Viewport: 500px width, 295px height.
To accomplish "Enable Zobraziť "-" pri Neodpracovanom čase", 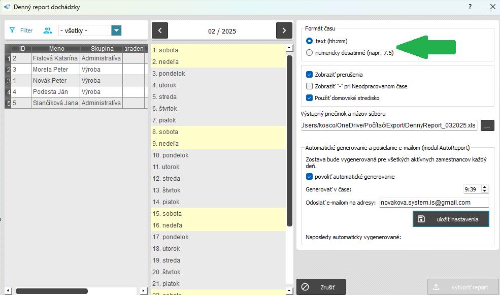I will [x=310, y=86].
